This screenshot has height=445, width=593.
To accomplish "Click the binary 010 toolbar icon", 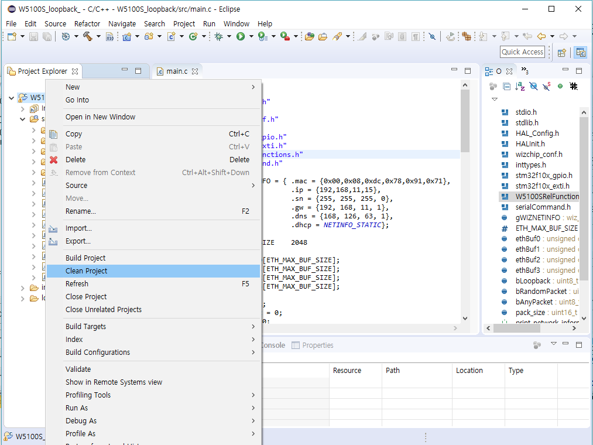I will point(109,36).
